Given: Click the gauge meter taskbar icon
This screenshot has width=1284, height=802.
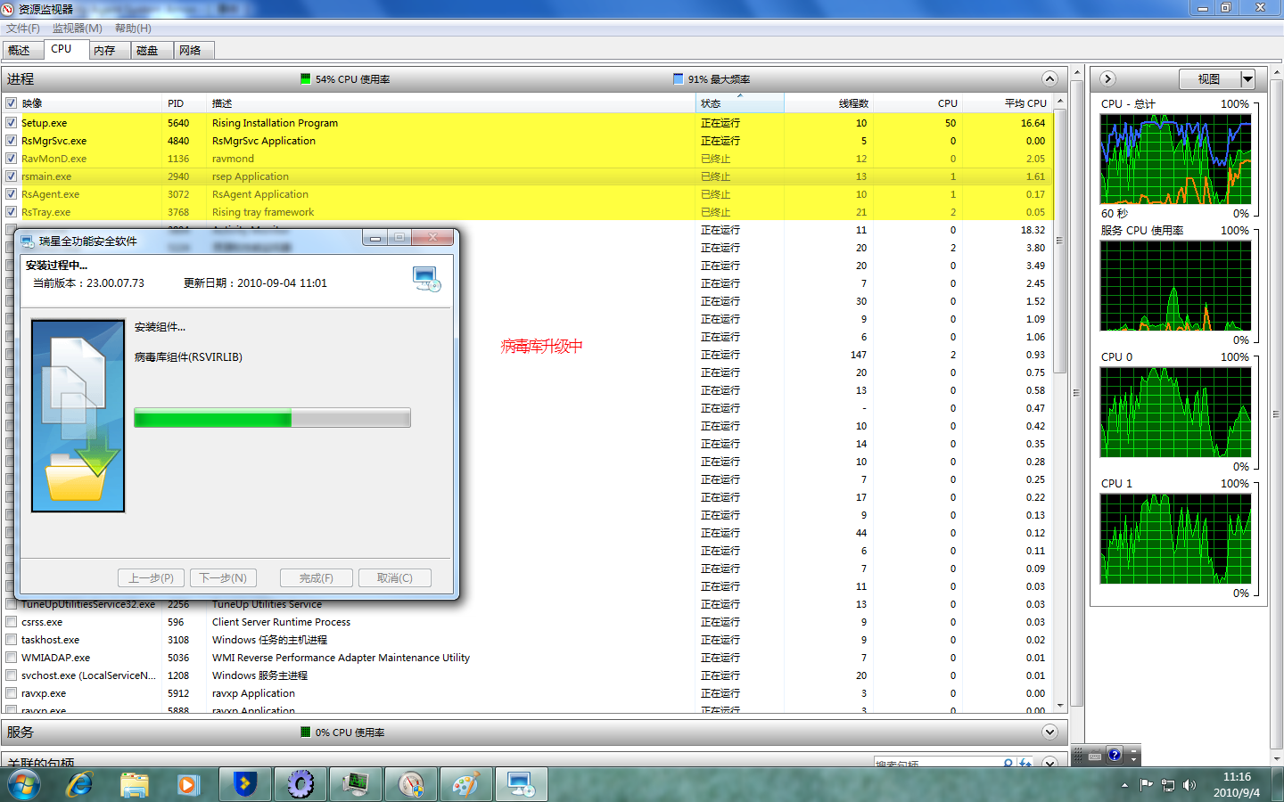Looking at the screenshot, I should point(410,785).
